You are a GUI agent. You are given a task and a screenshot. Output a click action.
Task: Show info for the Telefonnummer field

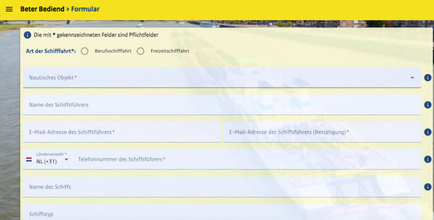coord(428,159)
